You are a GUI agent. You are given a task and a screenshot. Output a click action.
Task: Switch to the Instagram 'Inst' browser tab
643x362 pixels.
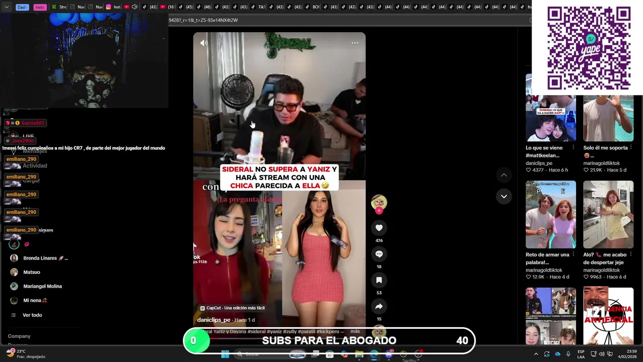114,7
